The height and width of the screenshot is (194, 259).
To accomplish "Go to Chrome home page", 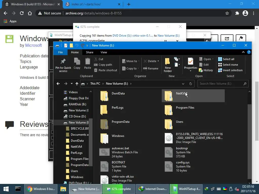I will pyautogui.click(x=30, y=13).
